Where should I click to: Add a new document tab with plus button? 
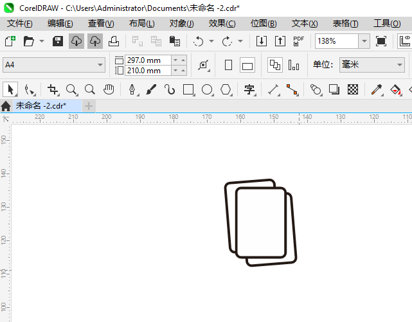click(x=89, y=106)
